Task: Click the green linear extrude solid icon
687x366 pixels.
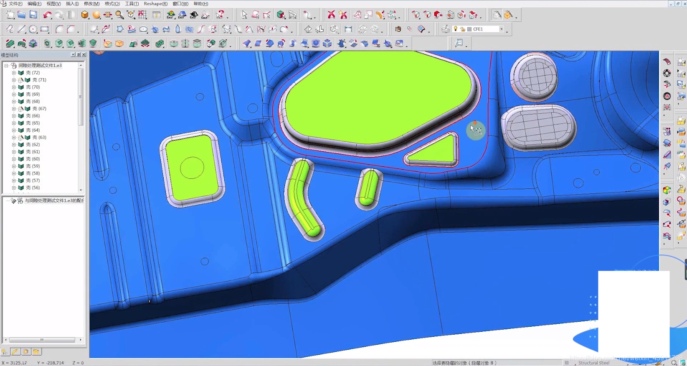Action: click(10, 43)
